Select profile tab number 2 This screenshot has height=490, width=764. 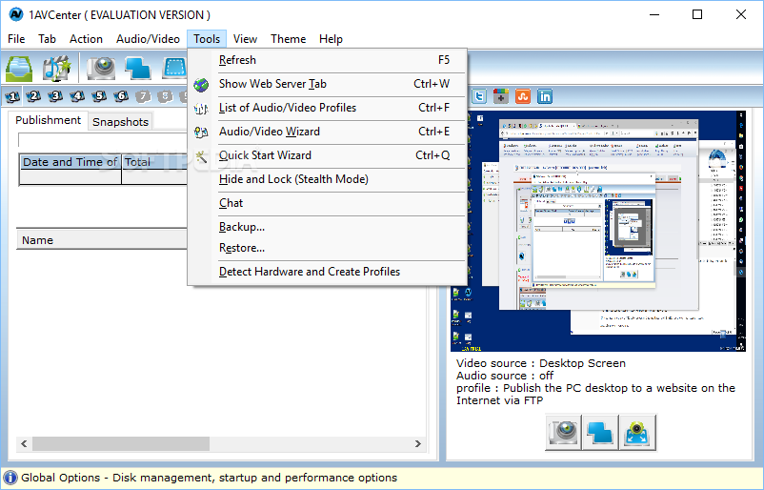coord(33,96)
